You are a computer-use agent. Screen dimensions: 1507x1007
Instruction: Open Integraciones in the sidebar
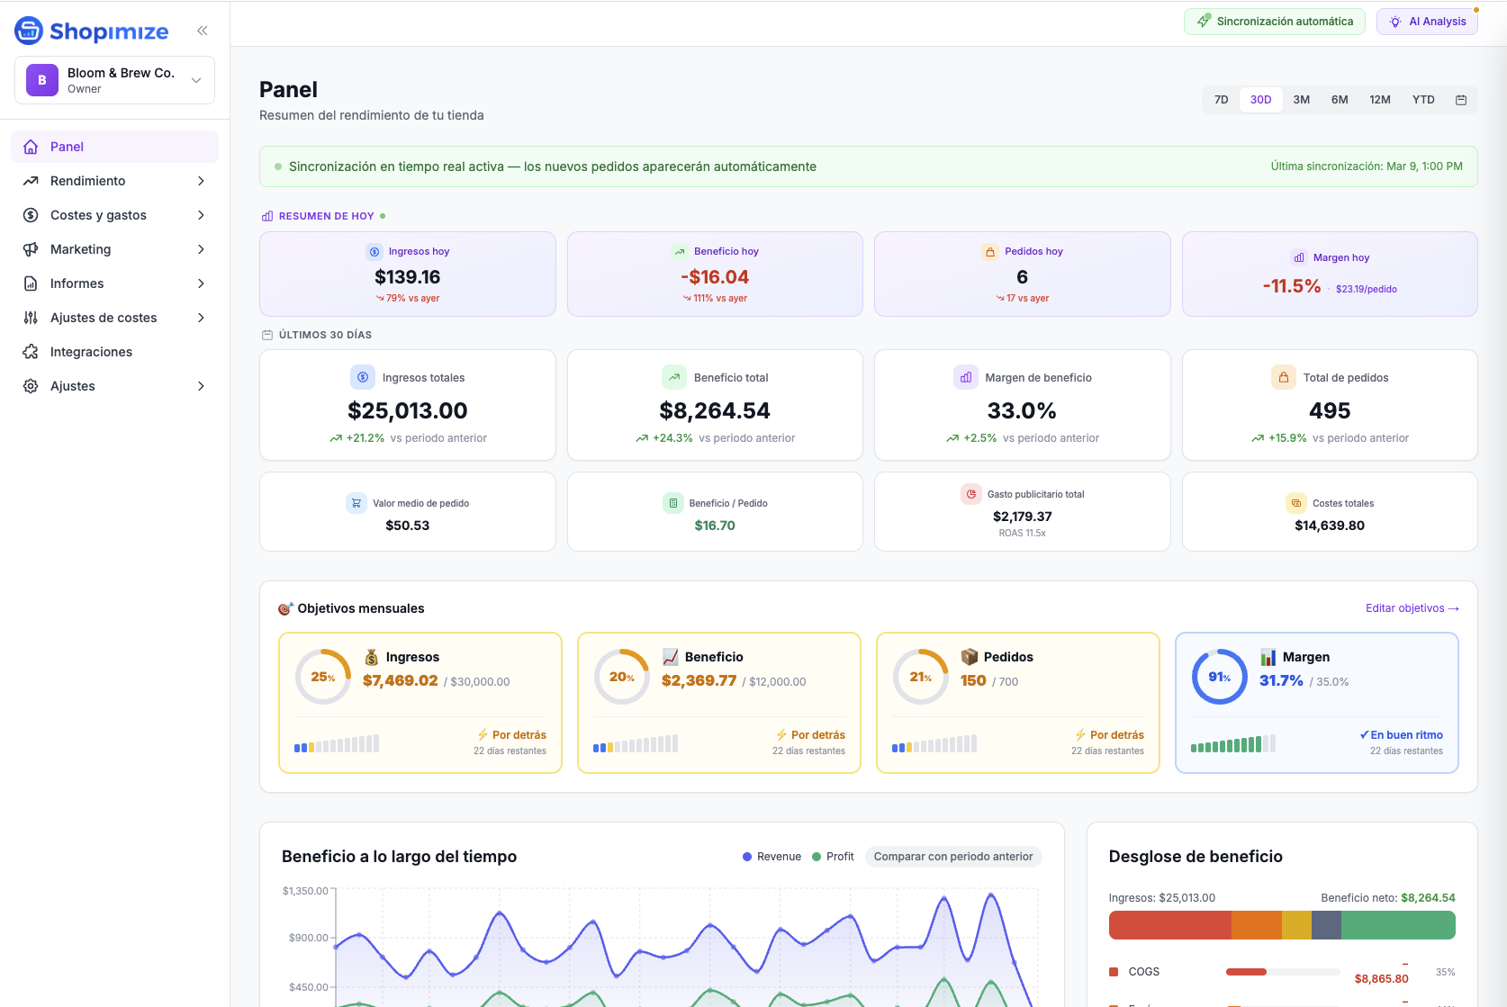[114, 352]
